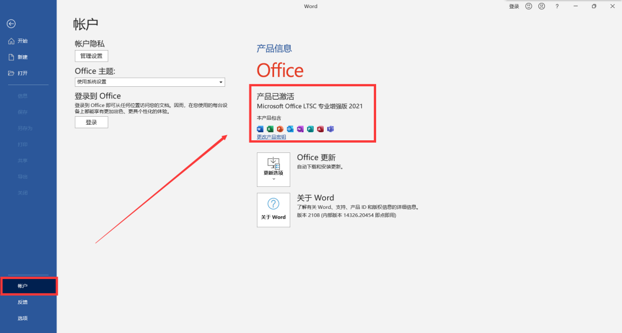Click the Office 更新 heading
This screenshot has height=333, width=622.
pyautogui.click(x=316, y=157)
